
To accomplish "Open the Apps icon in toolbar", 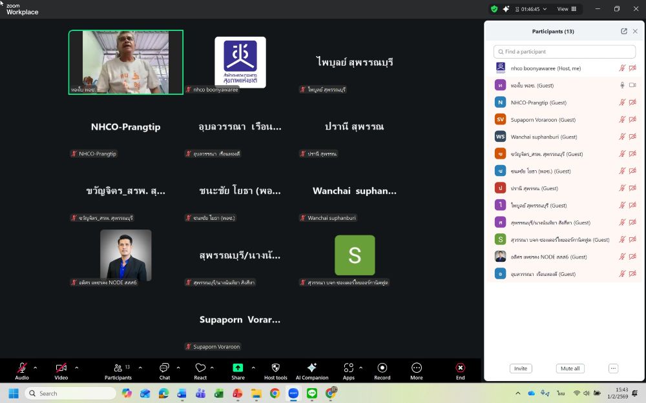I will coord(349,368).
